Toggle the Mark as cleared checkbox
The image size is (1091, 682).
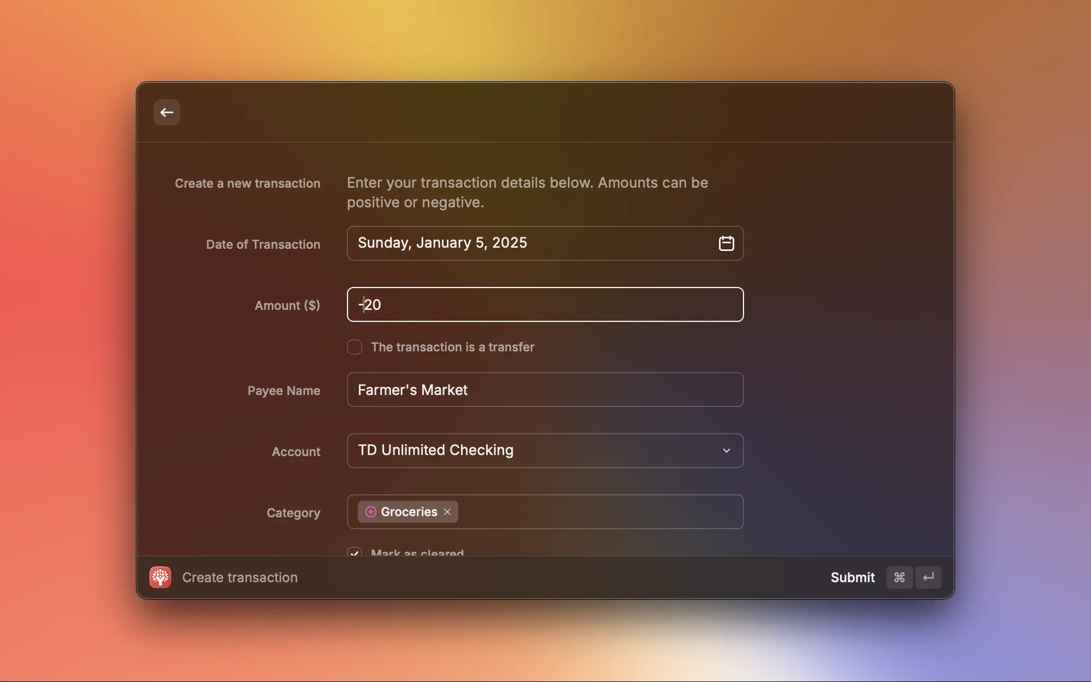[x=355, y=552]
